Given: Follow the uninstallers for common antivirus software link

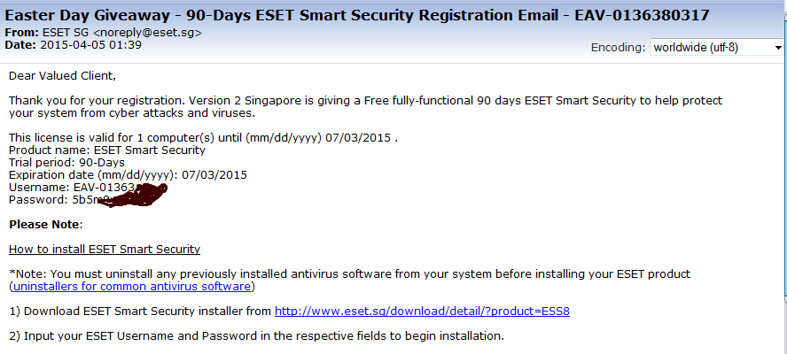Looking at the screenshot, I should 131,287.
